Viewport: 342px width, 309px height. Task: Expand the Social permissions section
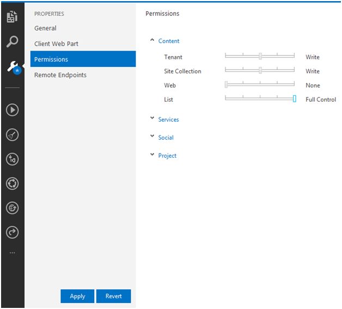(x=166, y=138)
